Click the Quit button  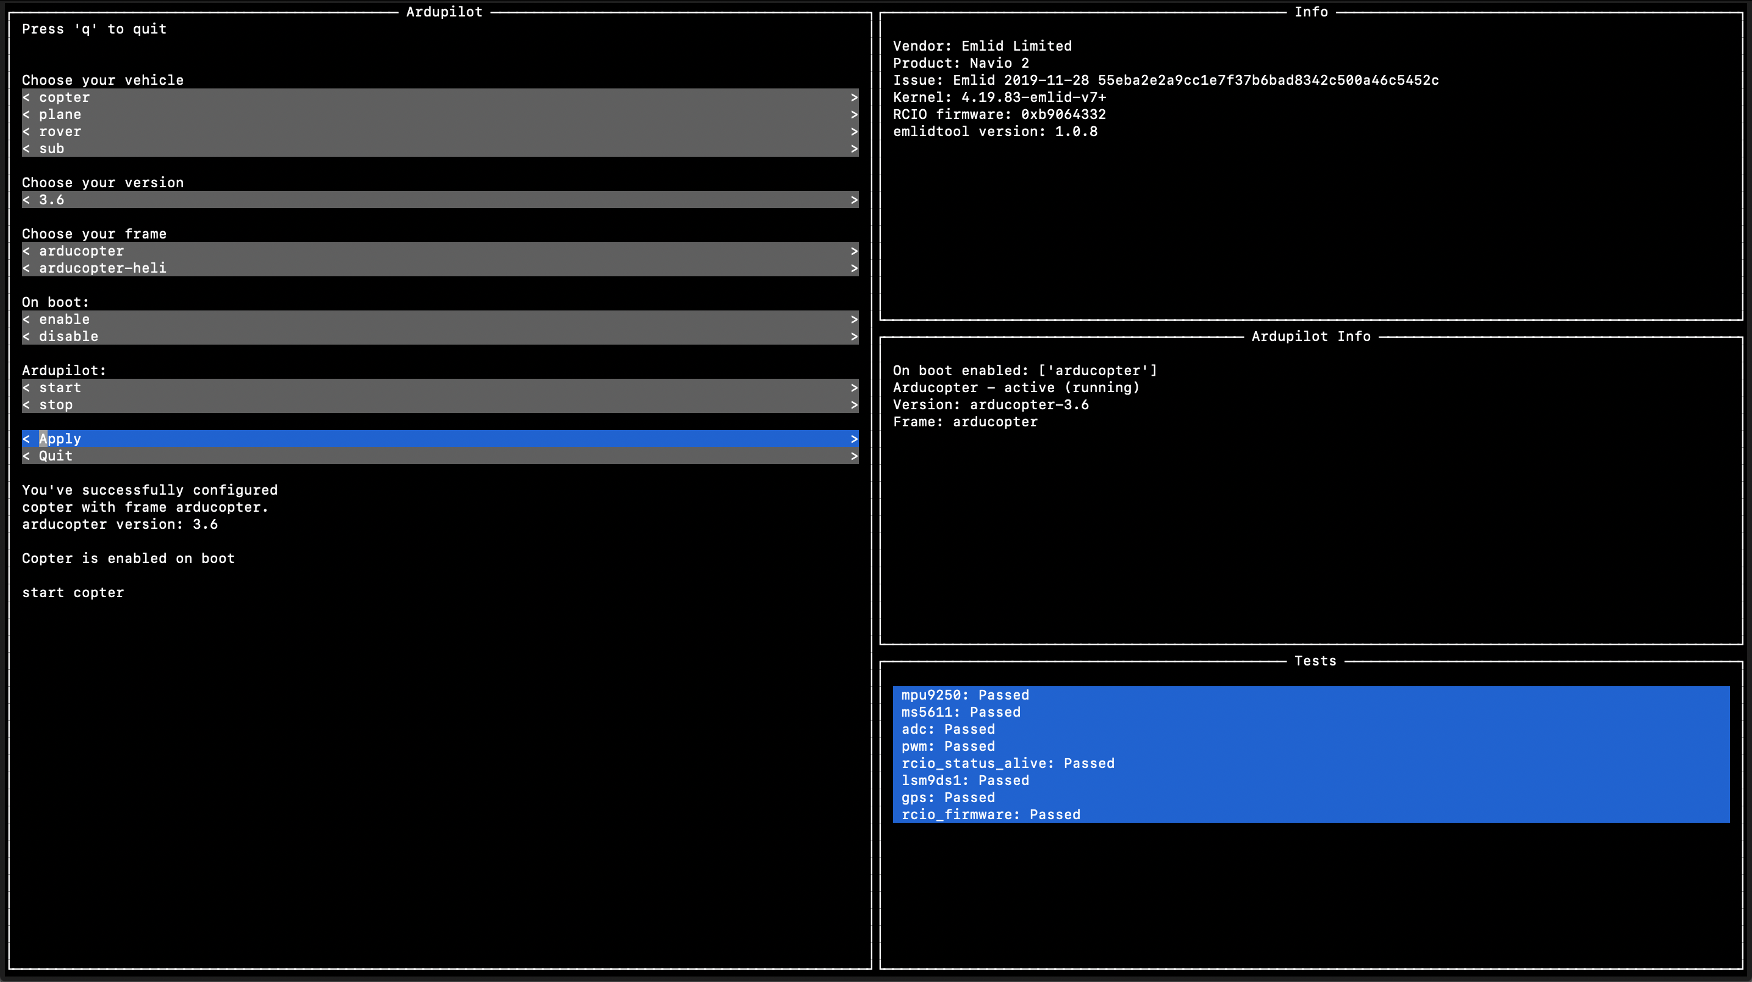[440, 456]
